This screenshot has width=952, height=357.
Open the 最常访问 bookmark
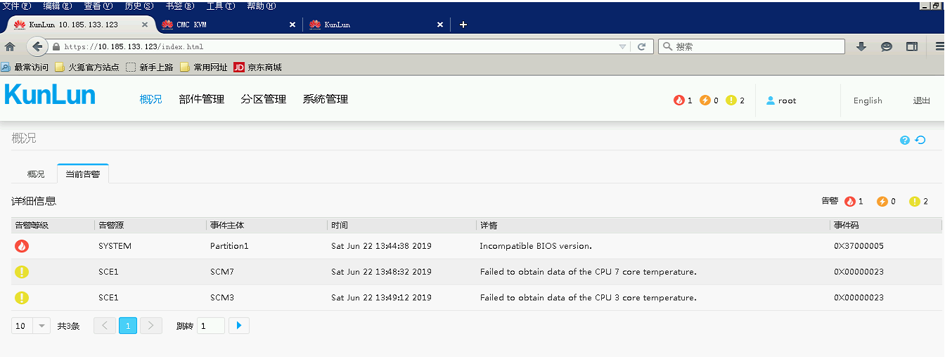tap(25, 67)
